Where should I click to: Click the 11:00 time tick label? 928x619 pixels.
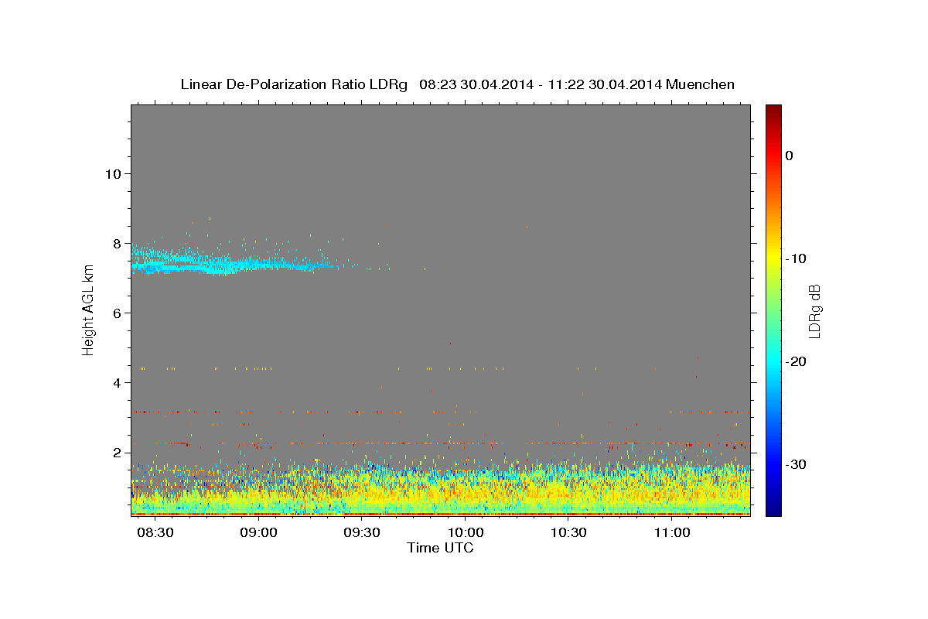tap(672, 533)
